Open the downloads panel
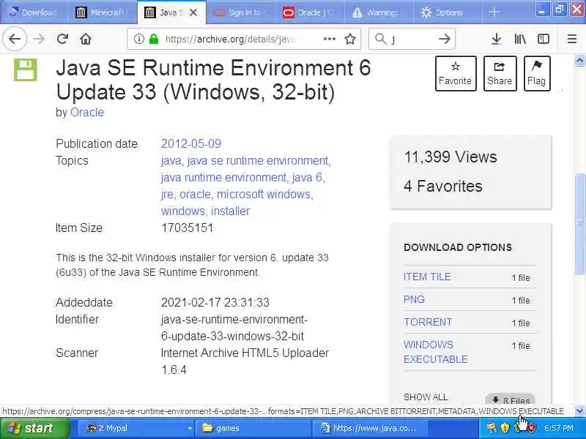The height and width of the screenshot is (439, 586). [x=497, y=39]
